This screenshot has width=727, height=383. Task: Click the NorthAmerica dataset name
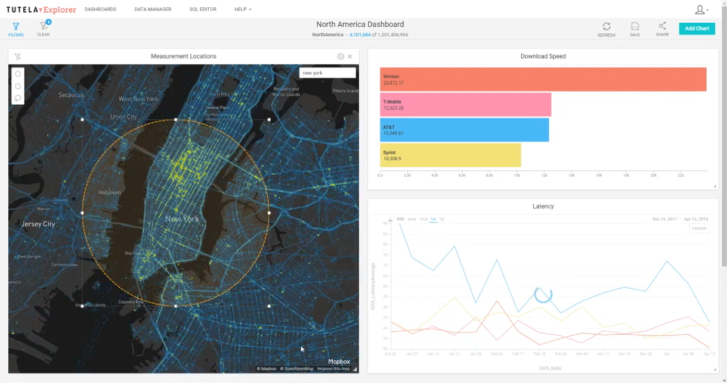pos(327,35)
